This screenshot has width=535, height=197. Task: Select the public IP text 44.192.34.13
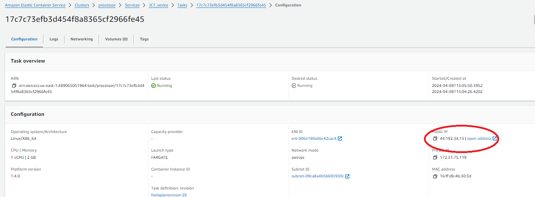(452, 139)
